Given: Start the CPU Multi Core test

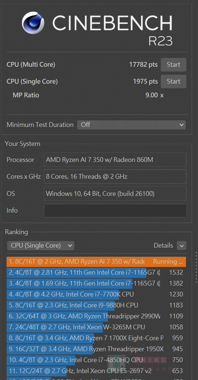Looking at the screenshot, I should [x=174, y=65].
